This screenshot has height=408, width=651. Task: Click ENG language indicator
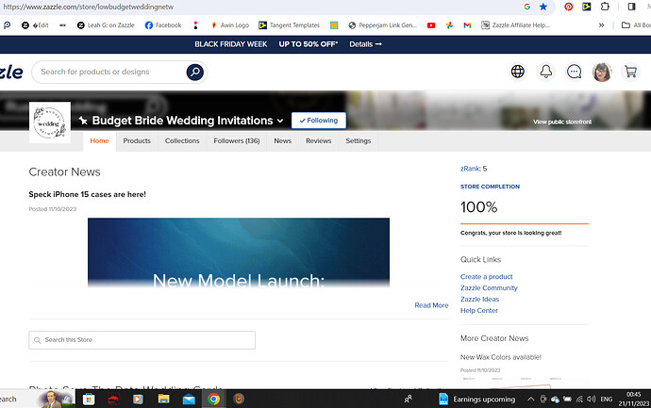[606, 399]
